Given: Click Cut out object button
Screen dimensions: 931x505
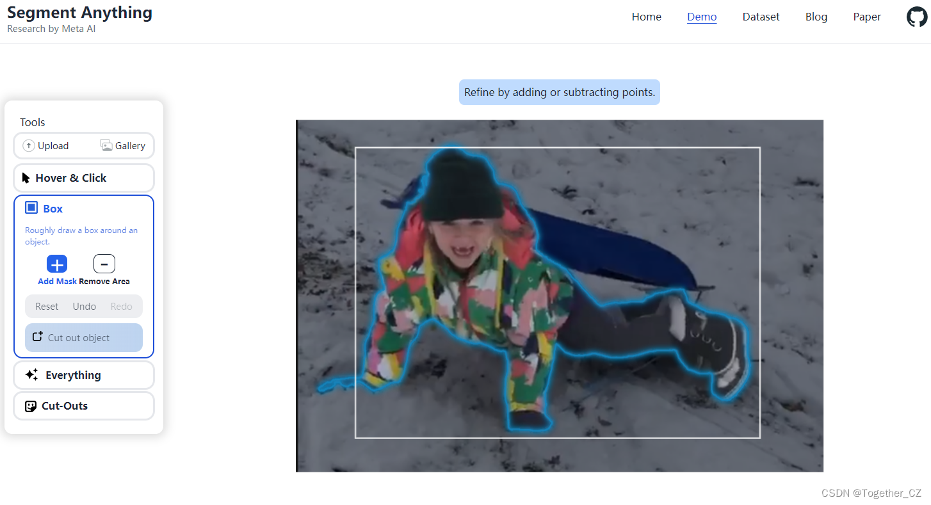Looking at the screenshot, I should [x=84, y=338].
